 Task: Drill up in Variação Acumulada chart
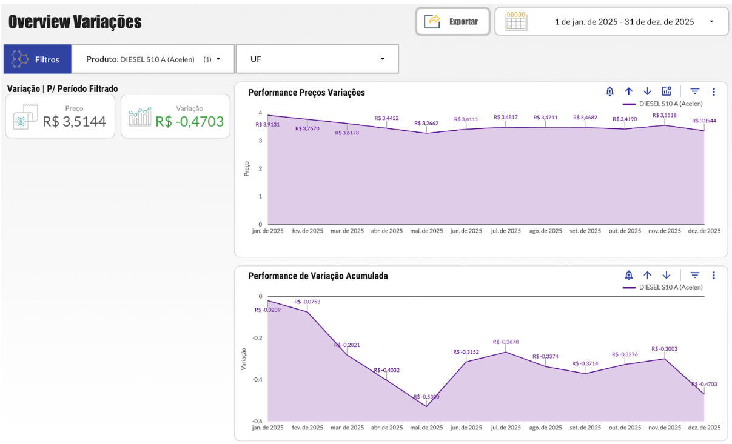pos(648,275)
